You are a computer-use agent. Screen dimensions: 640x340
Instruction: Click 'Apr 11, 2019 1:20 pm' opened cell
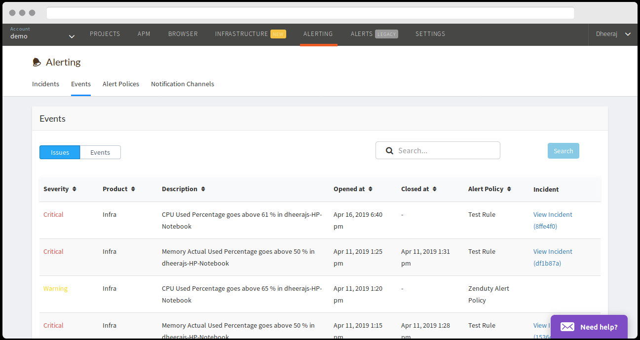tap(358, 295)
